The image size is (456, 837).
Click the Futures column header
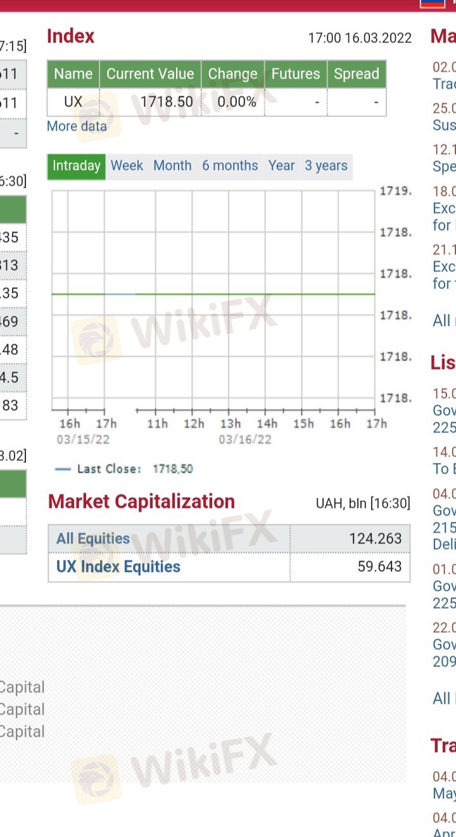pos(296,74)
